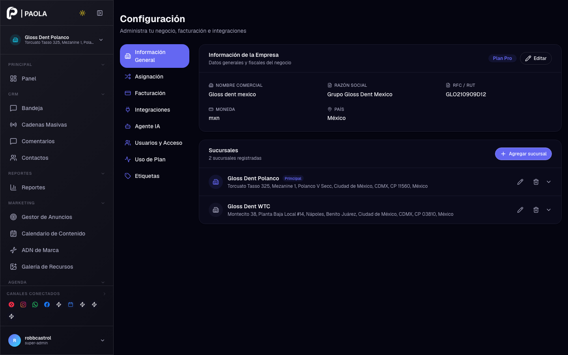Click the robbcastrol avatar
568x355 pixels.
[15, 340]
